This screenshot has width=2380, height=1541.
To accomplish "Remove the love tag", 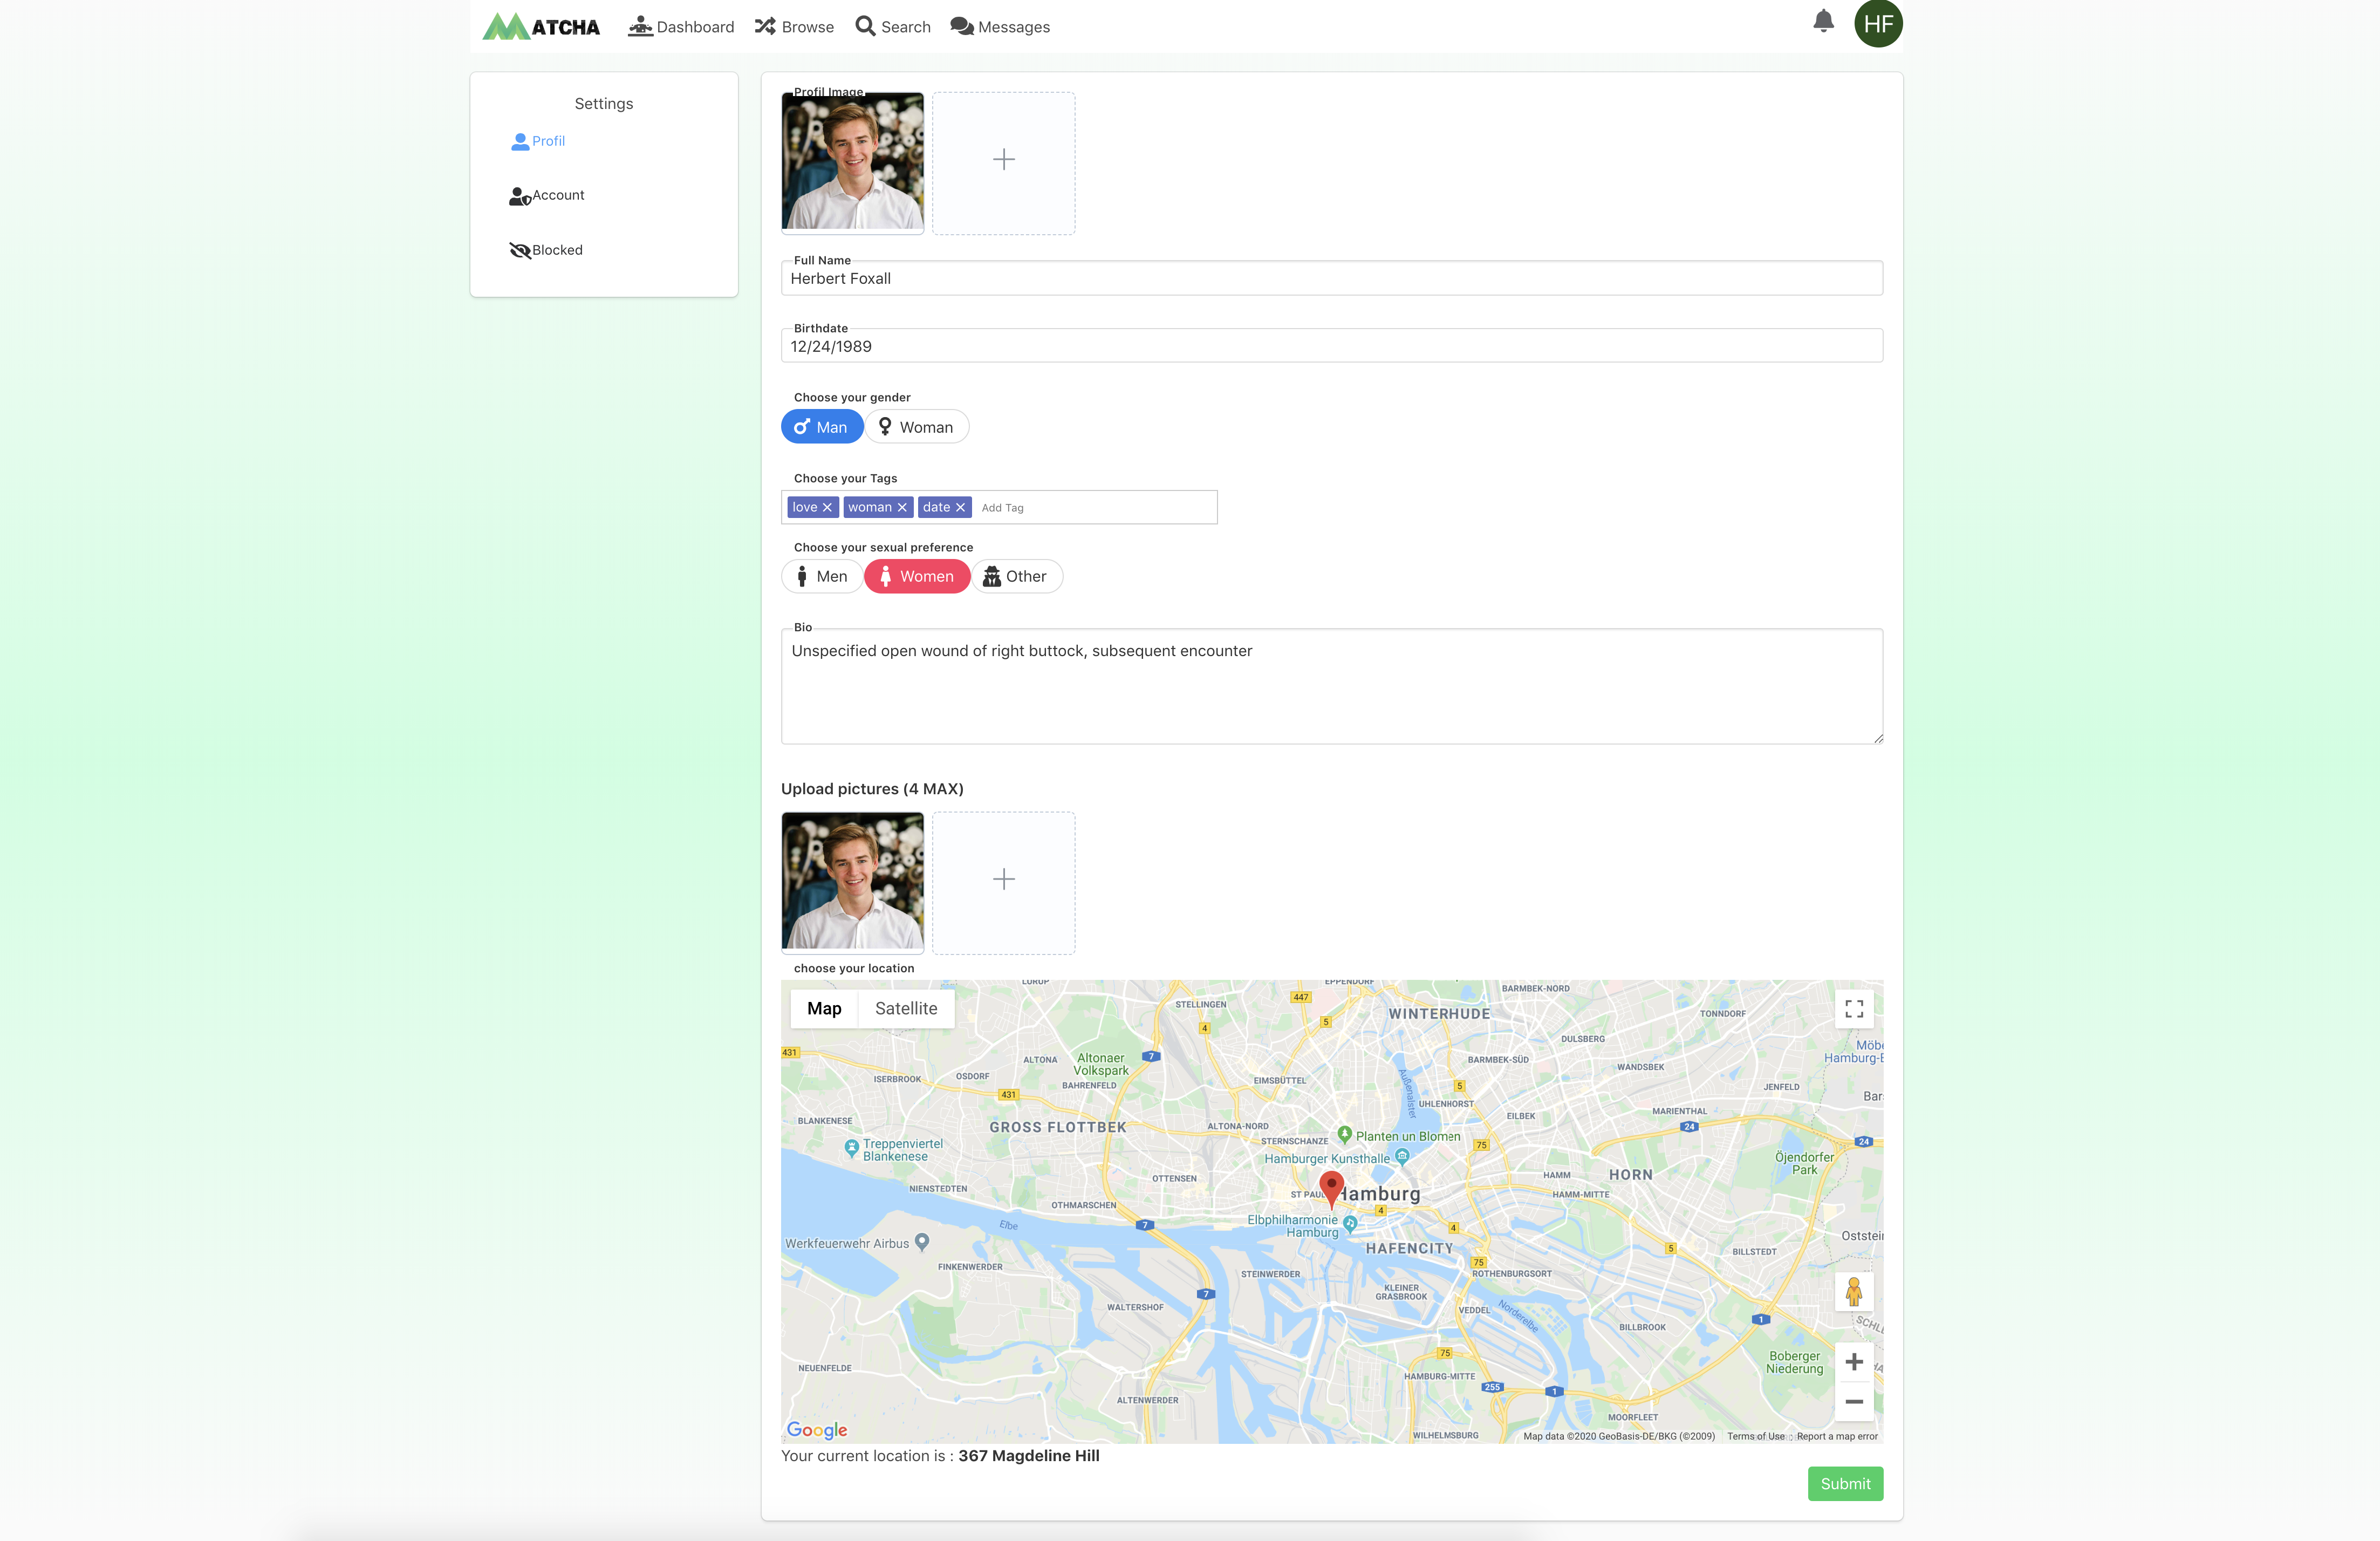I will (x=827, y=508).
